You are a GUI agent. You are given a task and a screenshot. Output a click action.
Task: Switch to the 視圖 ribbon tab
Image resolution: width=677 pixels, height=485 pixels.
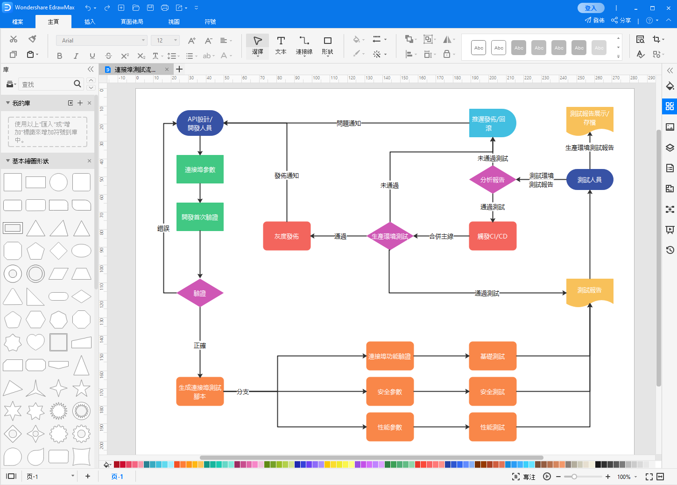tap(174, 21)
